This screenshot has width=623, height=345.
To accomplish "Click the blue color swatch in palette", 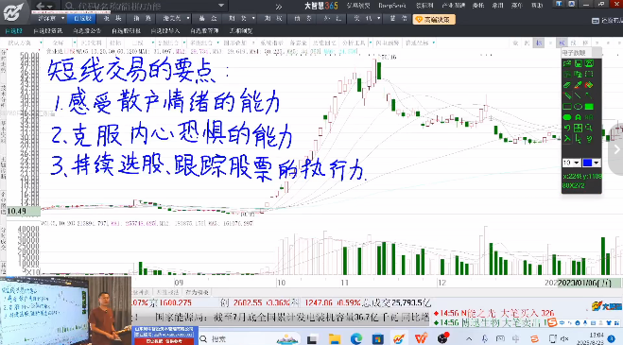I will pyautogui.click(x=587, y=163).
